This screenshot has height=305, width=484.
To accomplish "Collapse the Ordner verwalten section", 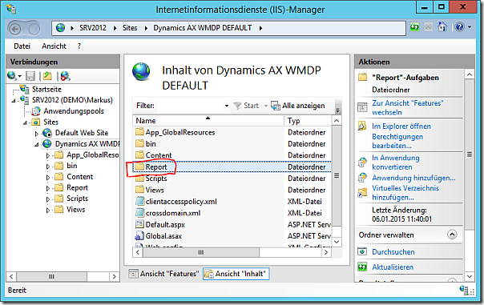I will 452,235.
